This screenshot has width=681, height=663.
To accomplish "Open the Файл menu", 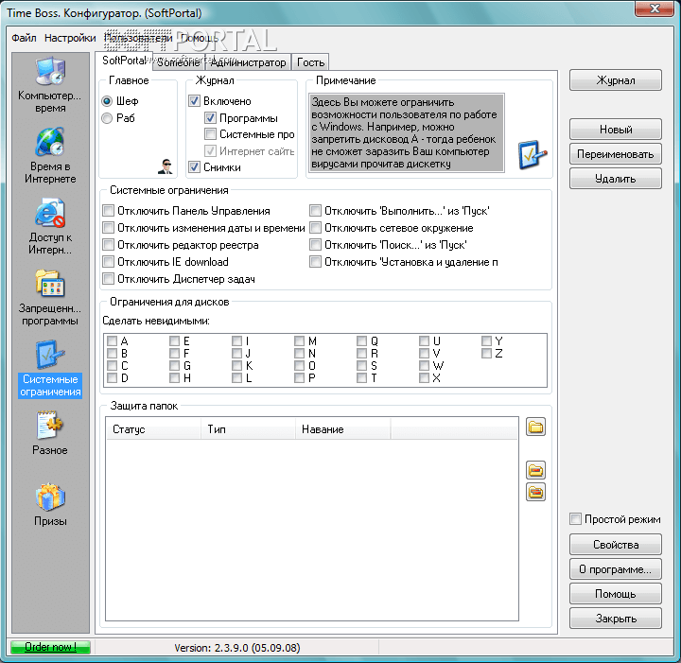I will pos(24,38).
